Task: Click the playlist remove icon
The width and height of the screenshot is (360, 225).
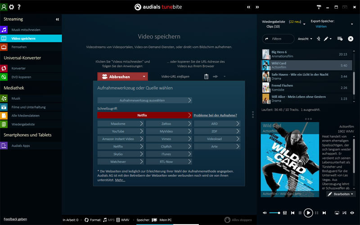Action: click(x=340, y=39)
